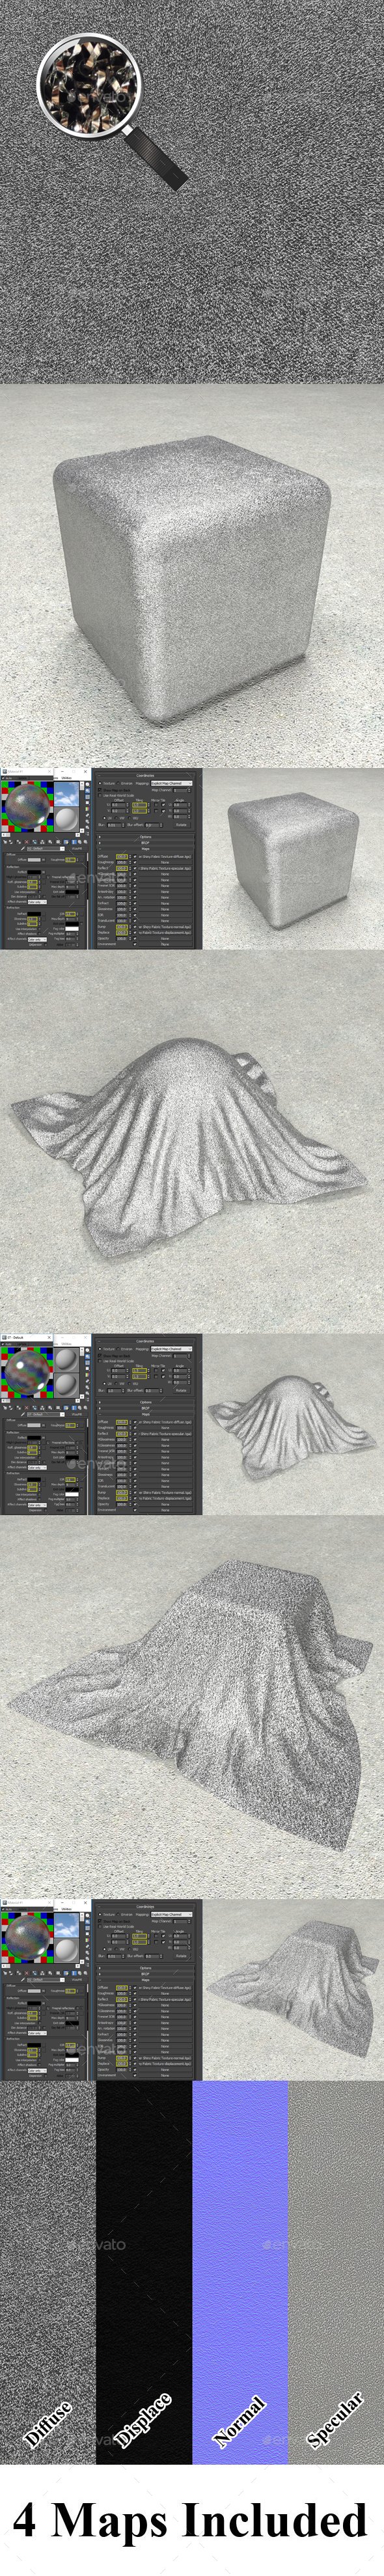Click the '4 Maps Included' caption

[190, 2520]
